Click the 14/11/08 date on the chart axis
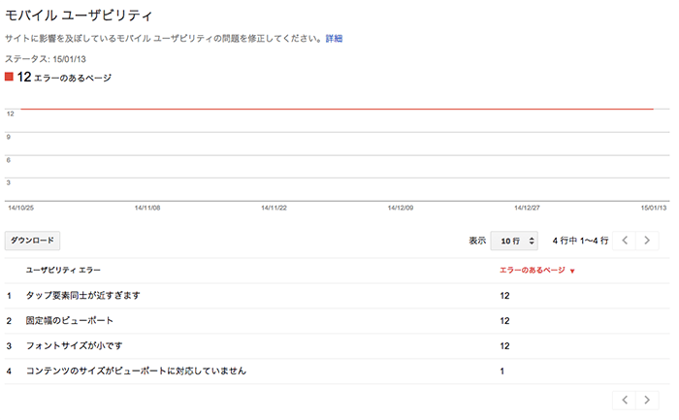 147,208
